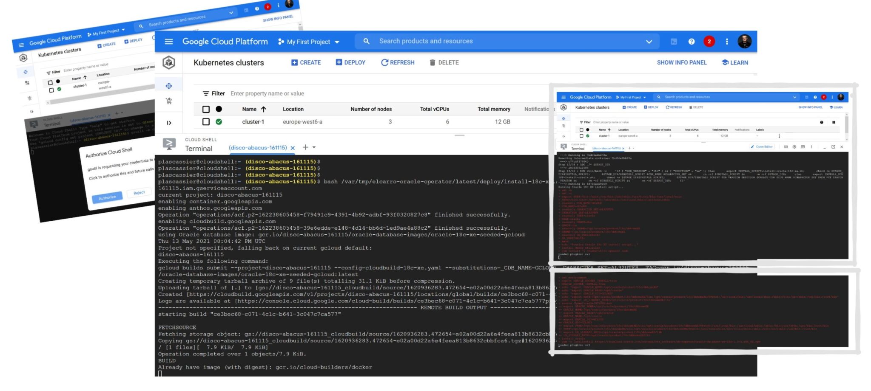The width and height of the screenshot is (871, 391).
Task: Click filter help icon in small right window
Action: click(x=822, y=122)
